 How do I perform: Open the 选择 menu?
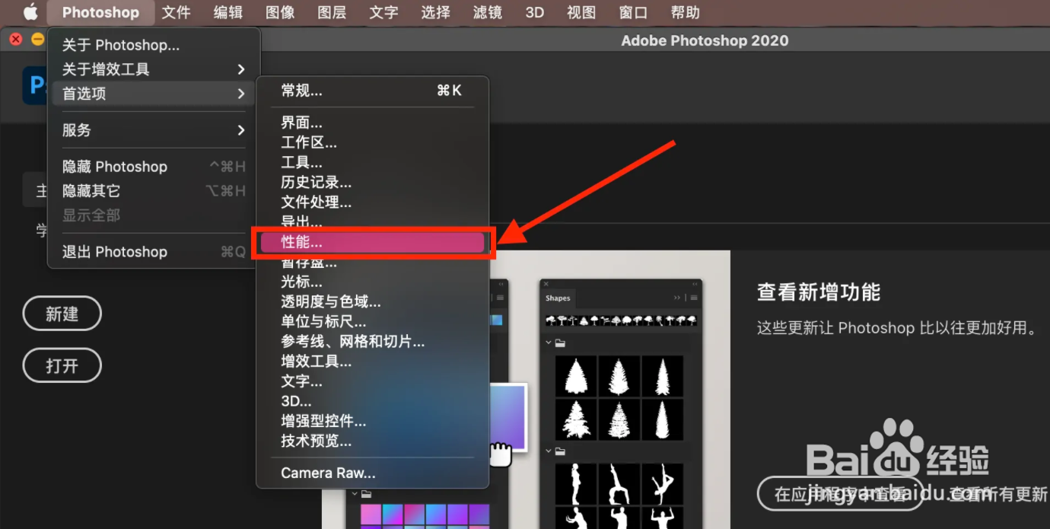tap(435, 12)
